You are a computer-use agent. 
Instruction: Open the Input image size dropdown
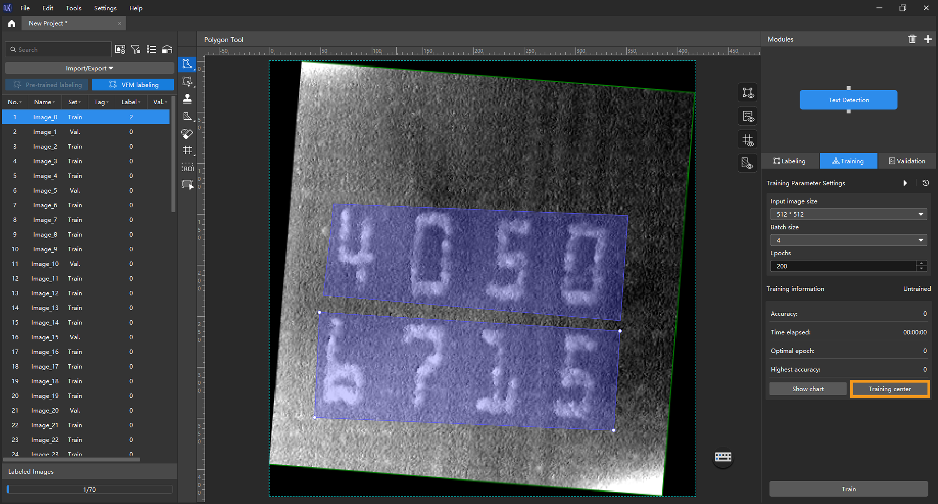click(848, 214)
